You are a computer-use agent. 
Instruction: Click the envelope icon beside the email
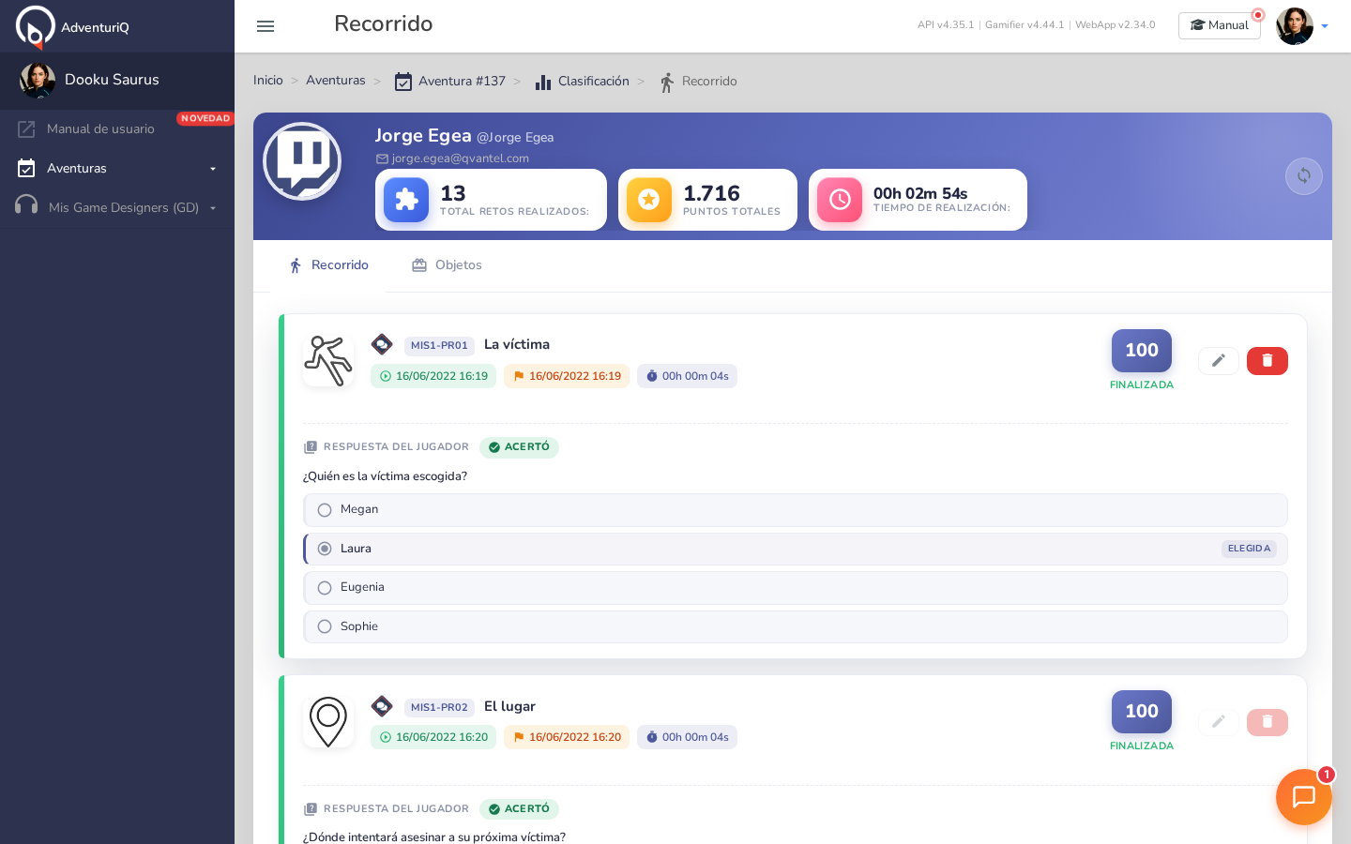tap(382, 159)
